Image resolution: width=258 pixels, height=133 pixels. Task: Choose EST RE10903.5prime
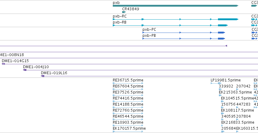click(x=128, y=125)
